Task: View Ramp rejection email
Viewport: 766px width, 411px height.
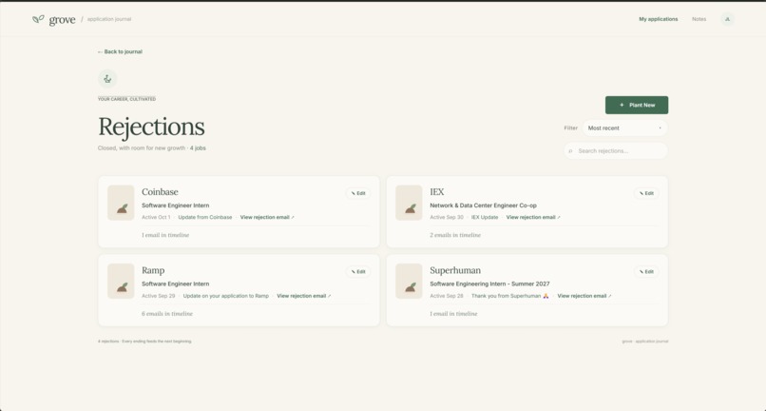Action: (304, 296)
